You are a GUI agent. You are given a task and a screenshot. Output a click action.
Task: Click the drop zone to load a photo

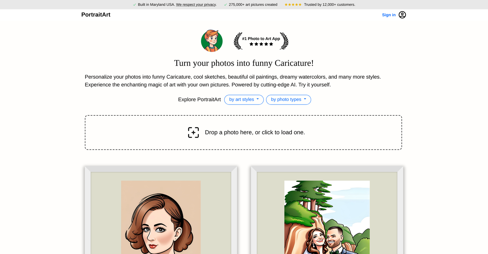[244, 132]
